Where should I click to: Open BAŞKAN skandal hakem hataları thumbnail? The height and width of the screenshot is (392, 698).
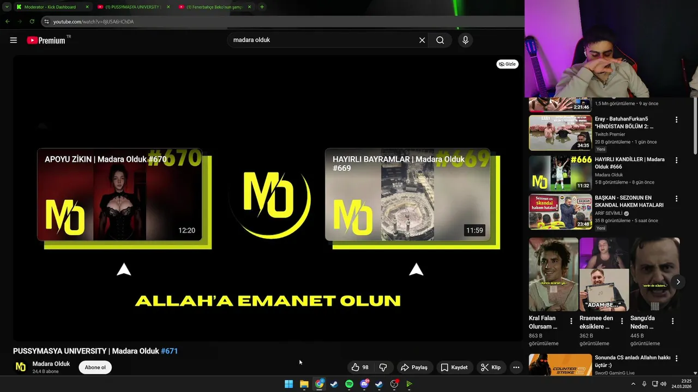click(x=560, y=212)
